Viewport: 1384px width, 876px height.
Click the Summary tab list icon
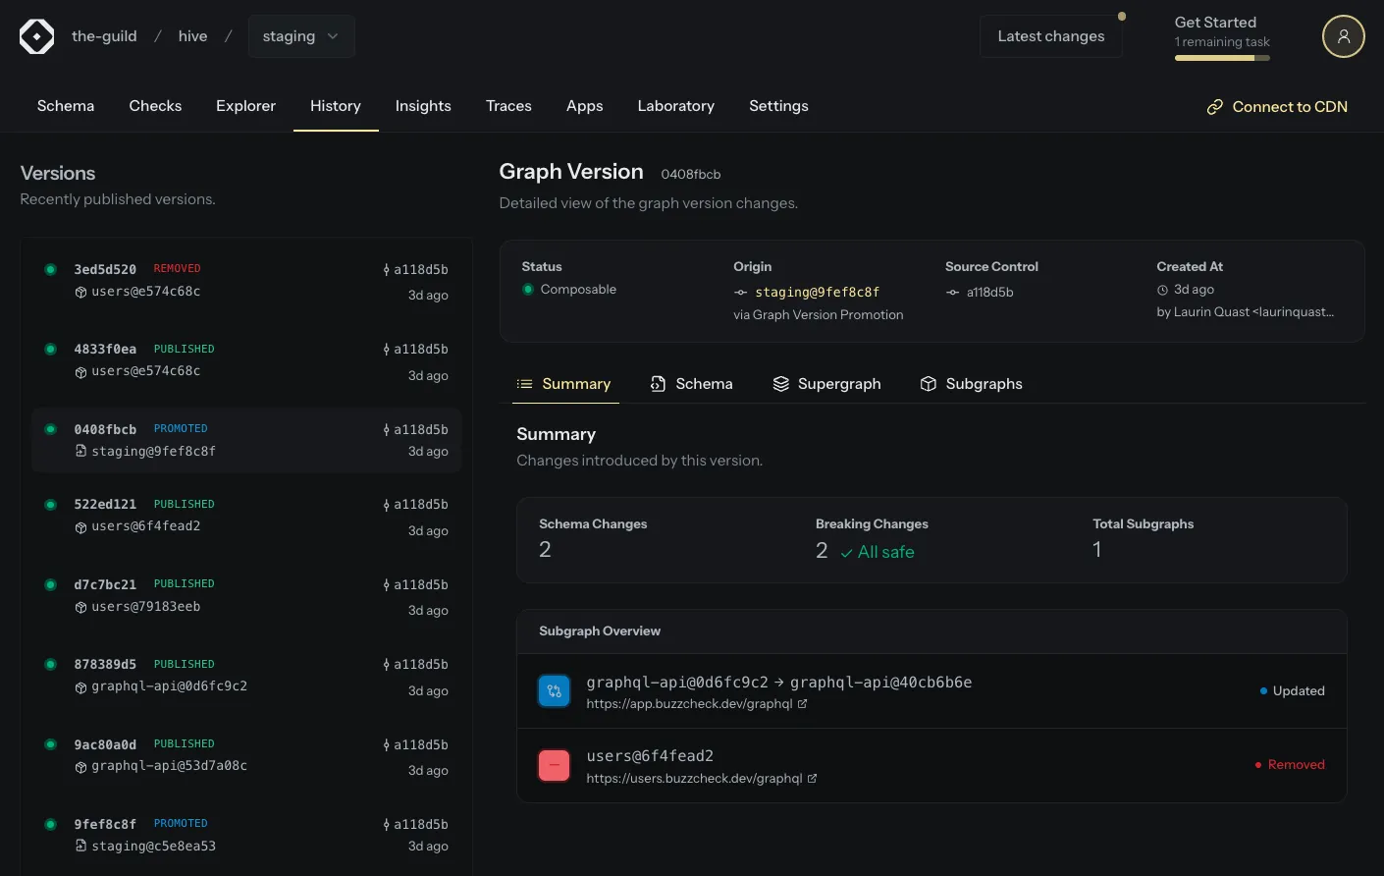525,384
